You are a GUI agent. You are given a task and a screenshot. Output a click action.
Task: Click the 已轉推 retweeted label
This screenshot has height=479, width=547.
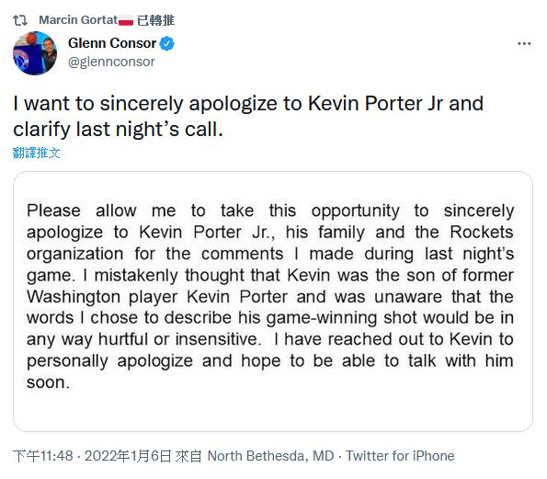155,20
